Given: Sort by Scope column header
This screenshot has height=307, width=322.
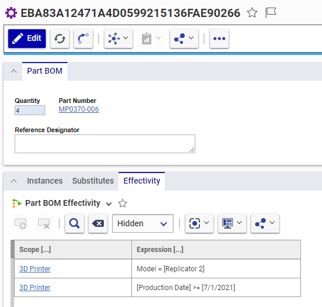Looking at the screenshot, I should pyautogui.click(x=73, y=250).
